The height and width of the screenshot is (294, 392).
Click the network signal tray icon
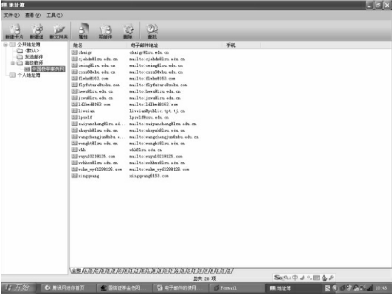(369, 288)
